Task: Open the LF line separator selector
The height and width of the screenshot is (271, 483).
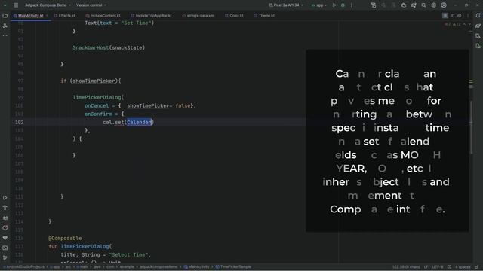Action: (426, 267)
